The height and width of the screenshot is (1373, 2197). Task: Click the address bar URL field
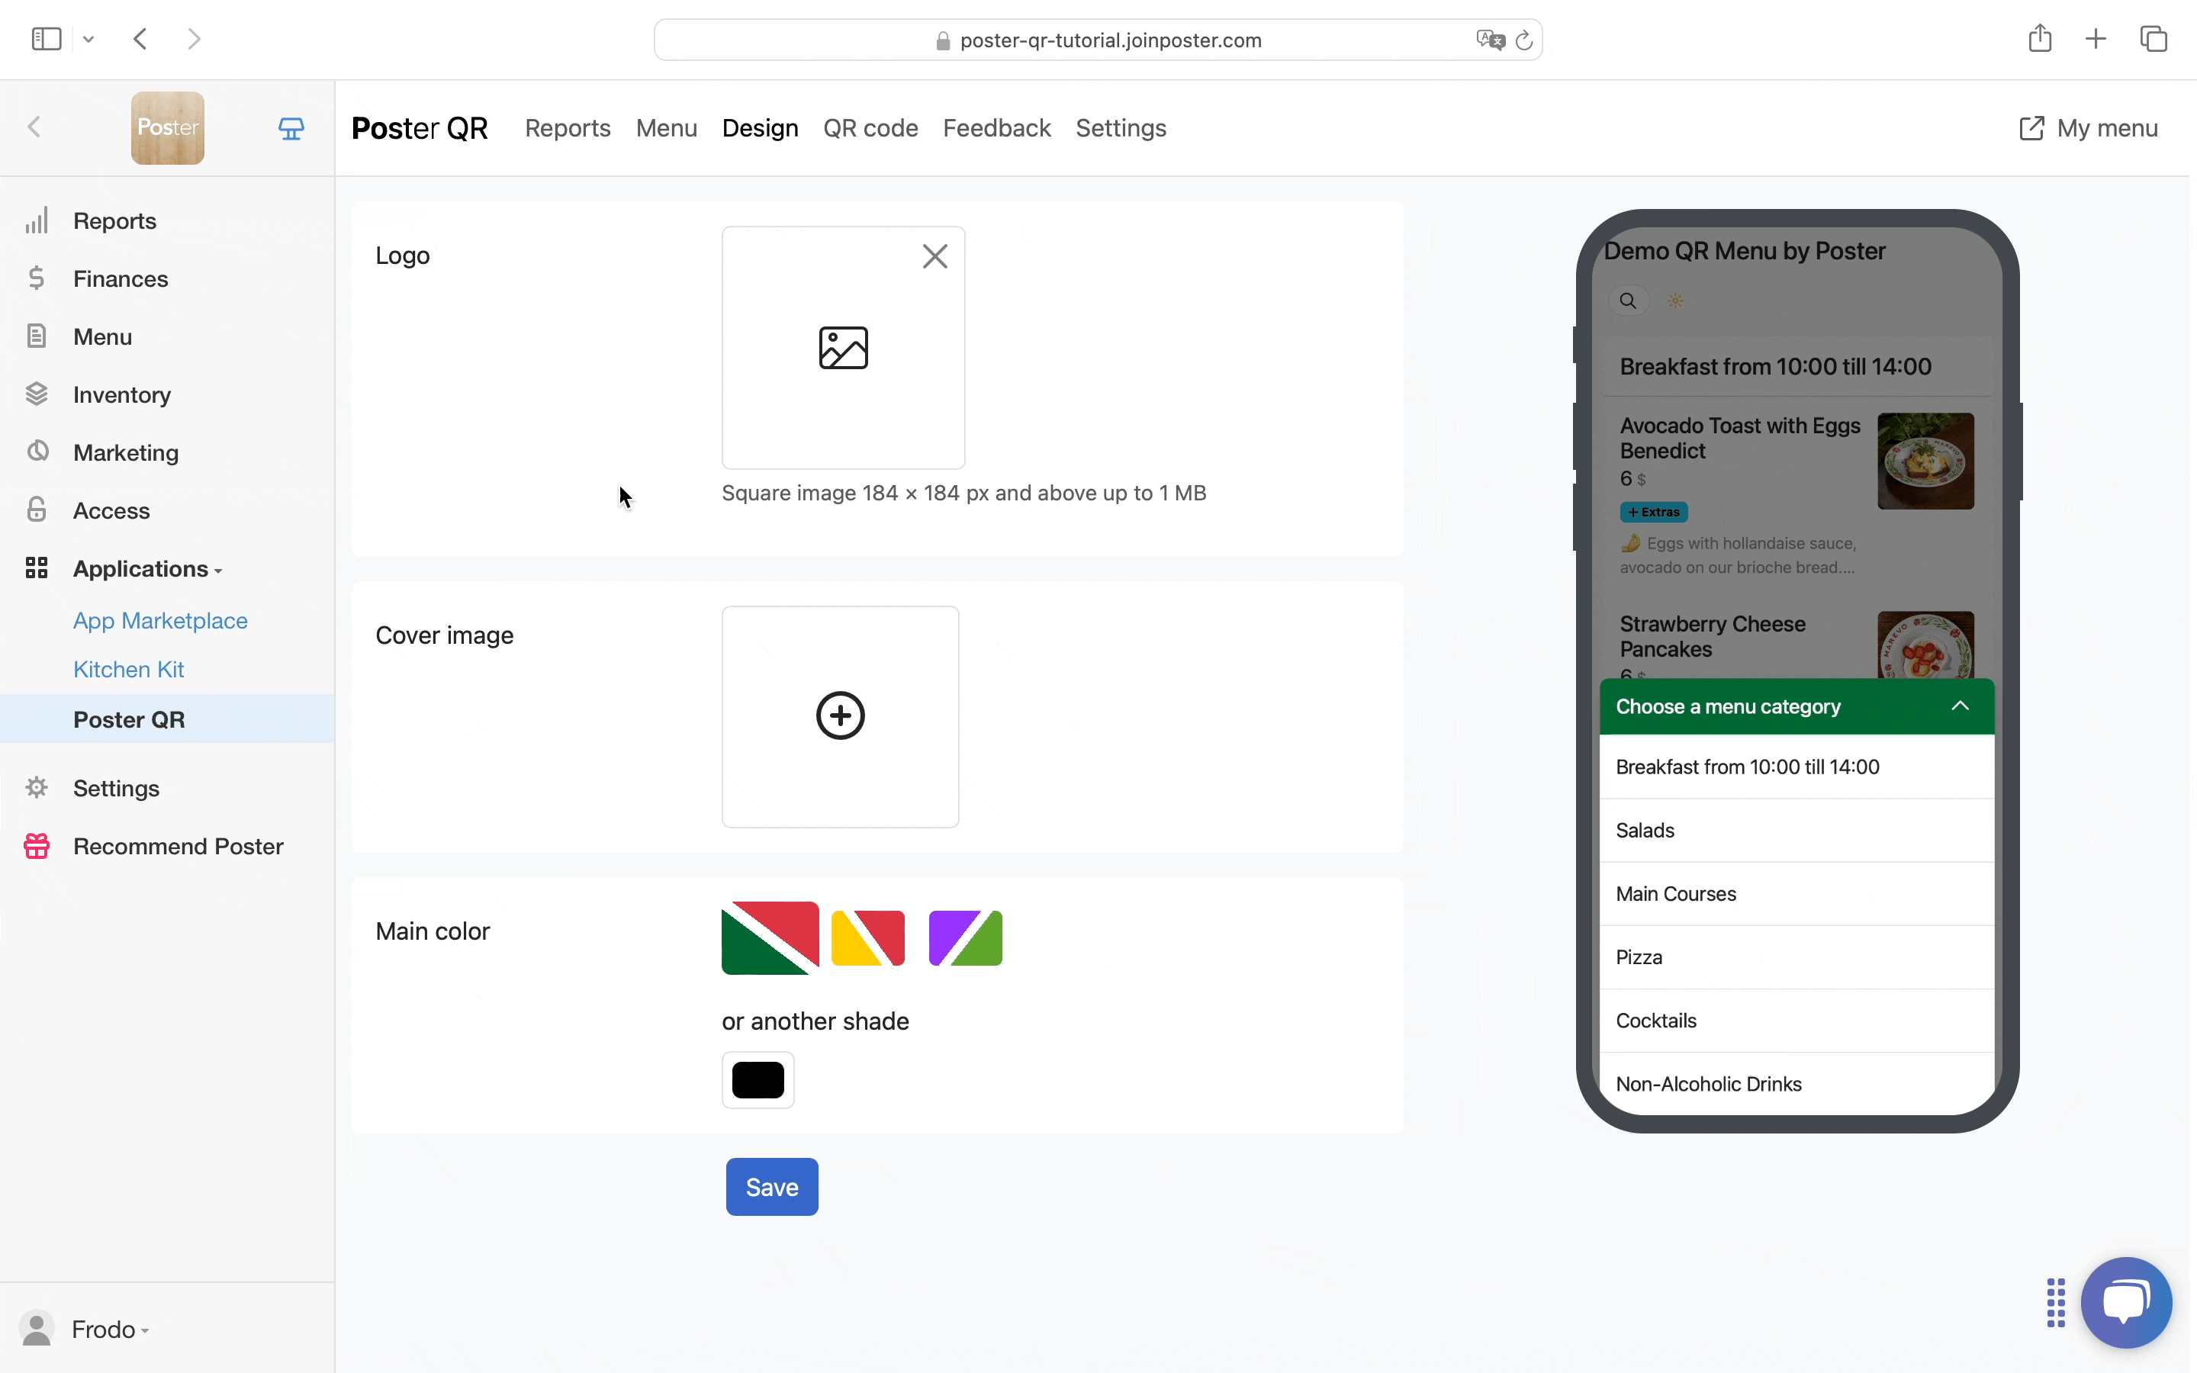pos(1098,40)
